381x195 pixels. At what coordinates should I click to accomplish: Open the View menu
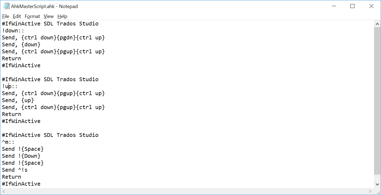tap(49, 16)
